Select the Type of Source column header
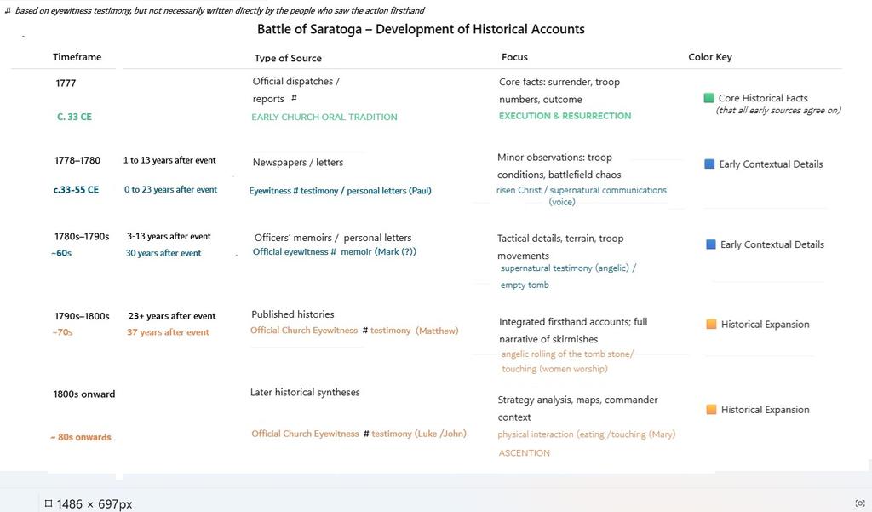 pyautogui.click(x=288, y=58)
